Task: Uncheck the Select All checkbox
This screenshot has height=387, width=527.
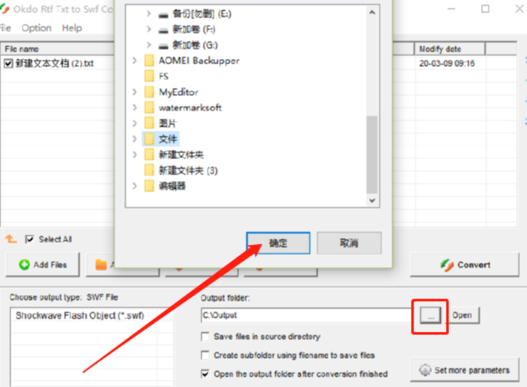Action: click(30, 239)
